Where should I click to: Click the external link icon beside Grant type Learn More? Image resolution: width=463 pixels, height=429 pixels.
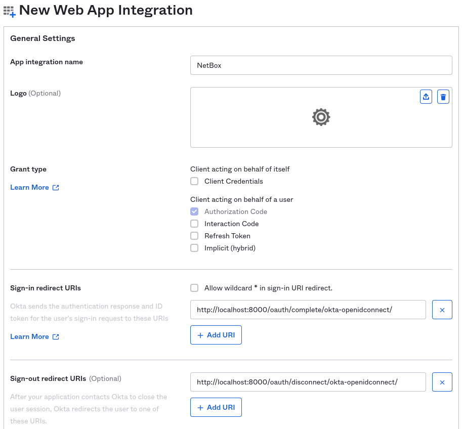55,187
